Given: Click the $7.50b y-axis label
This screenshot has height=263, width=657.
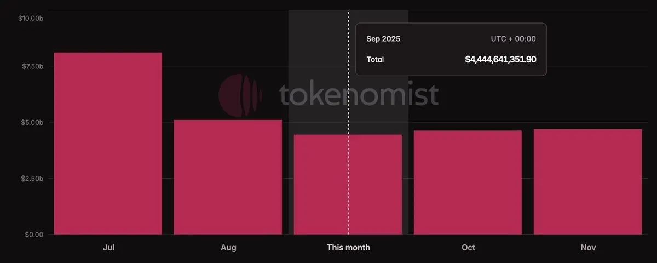Looking at the screenshot, I should tap(32, 66).
